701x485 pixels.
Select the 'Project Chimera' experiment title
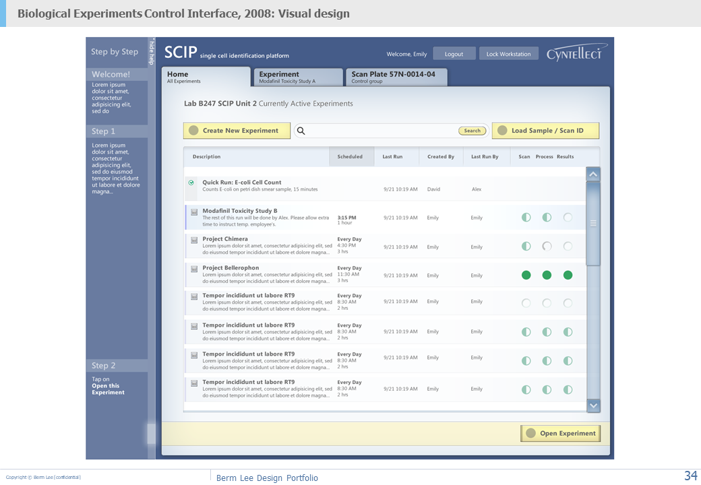pos(225,239)
